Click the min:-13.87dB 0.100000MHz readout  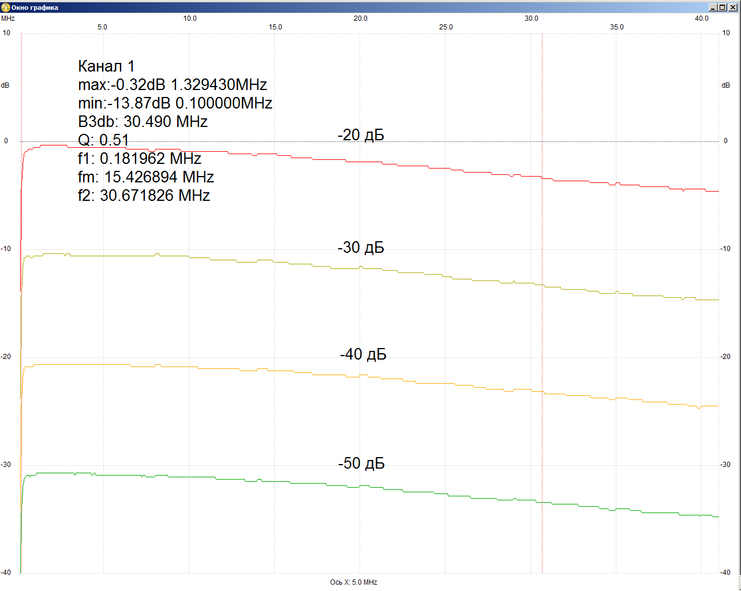[x=175, y=103]
